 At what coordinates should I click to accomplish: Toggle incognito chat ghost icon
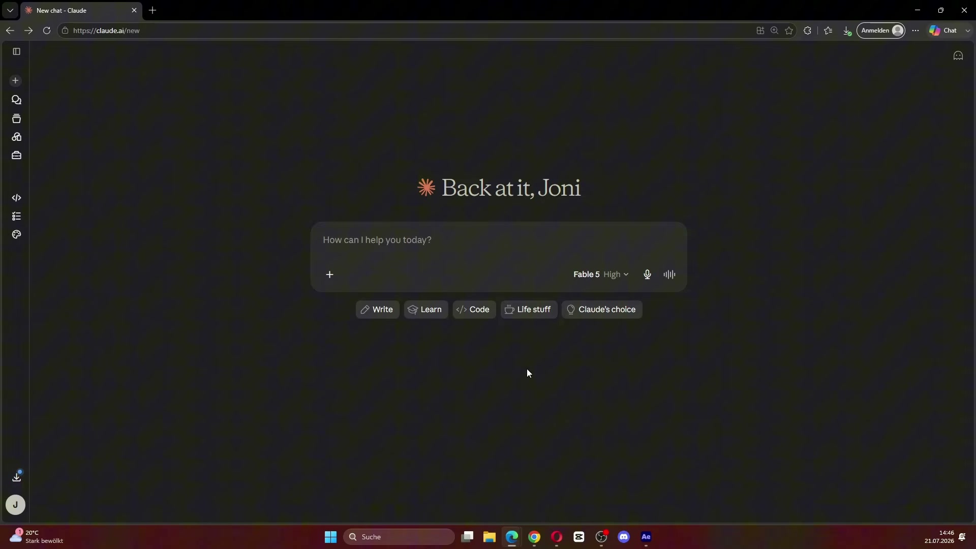pyautogui.click(x=958, y=56)
